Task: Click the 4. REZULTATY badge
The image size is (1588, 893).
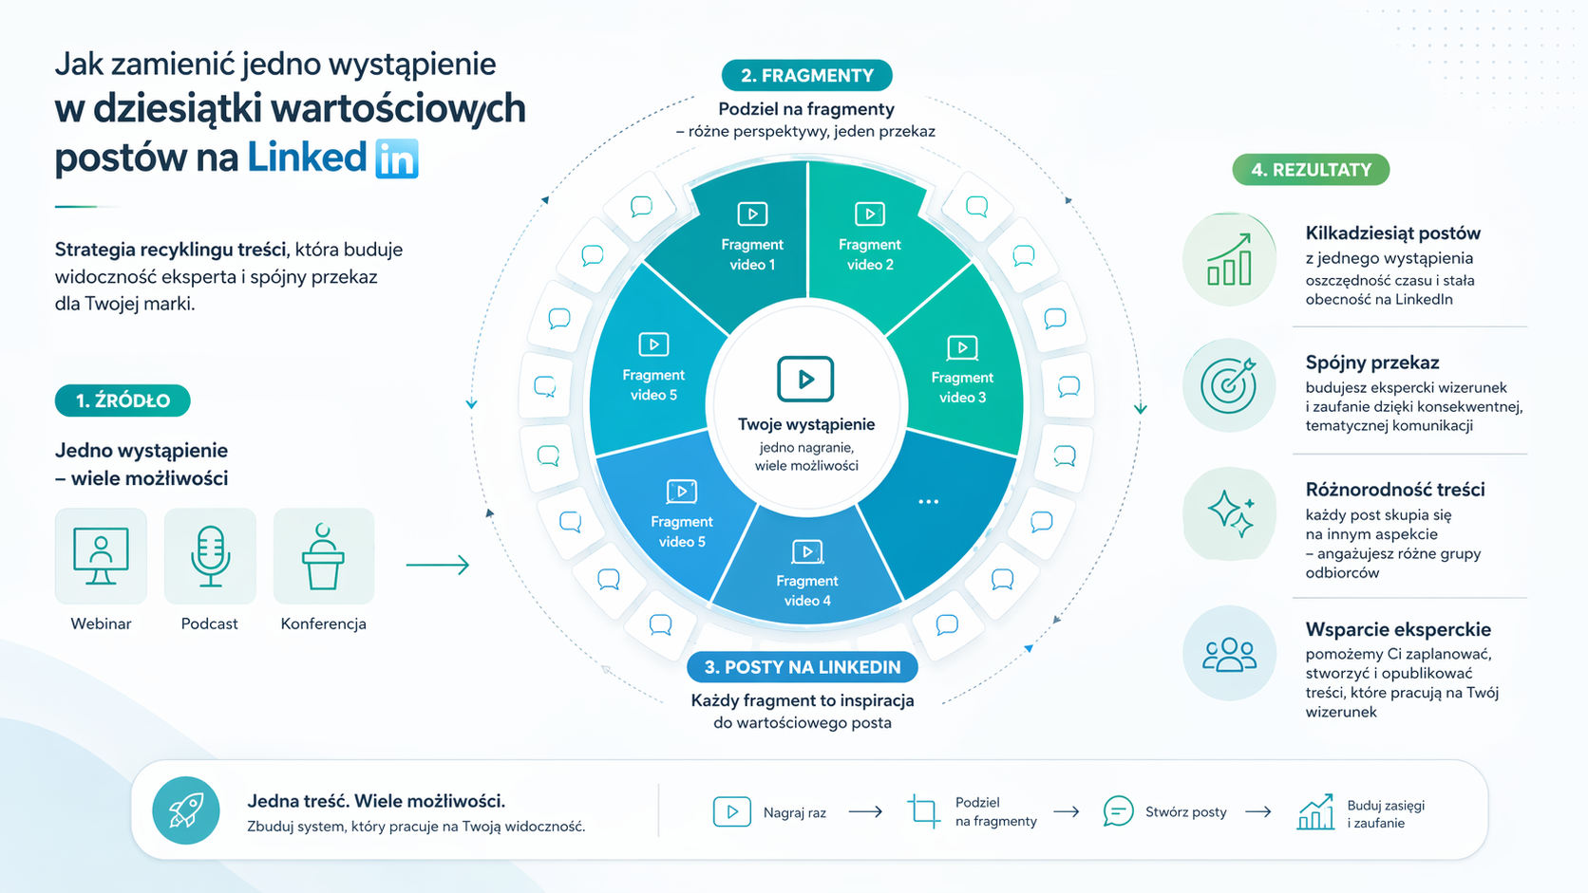Action: 1311,170
